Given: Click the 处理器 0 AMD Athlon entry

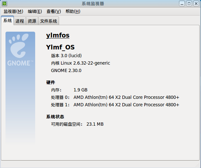Looking at the screenshot, I should (126, 97).
